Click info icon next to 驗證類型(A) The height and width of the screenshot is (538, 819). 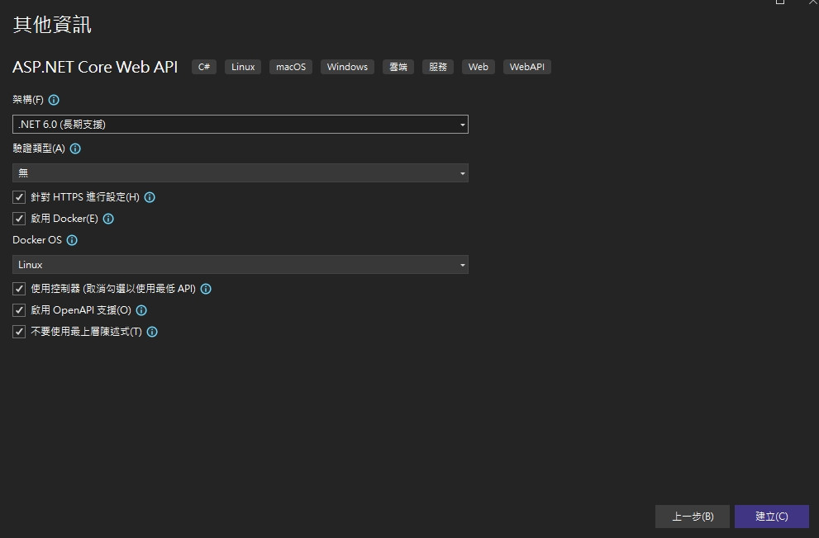[x=75, y=149]
